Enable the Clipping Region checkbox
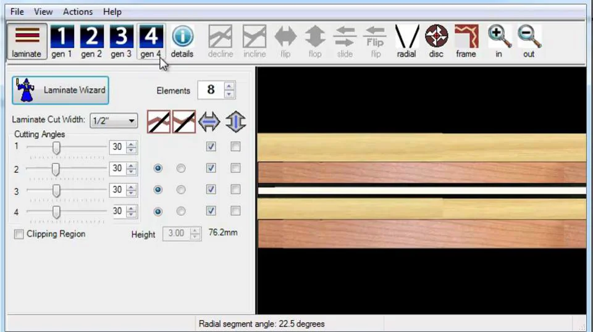The image size is (593, 332). pyautogui.click(x=19, y=234)
